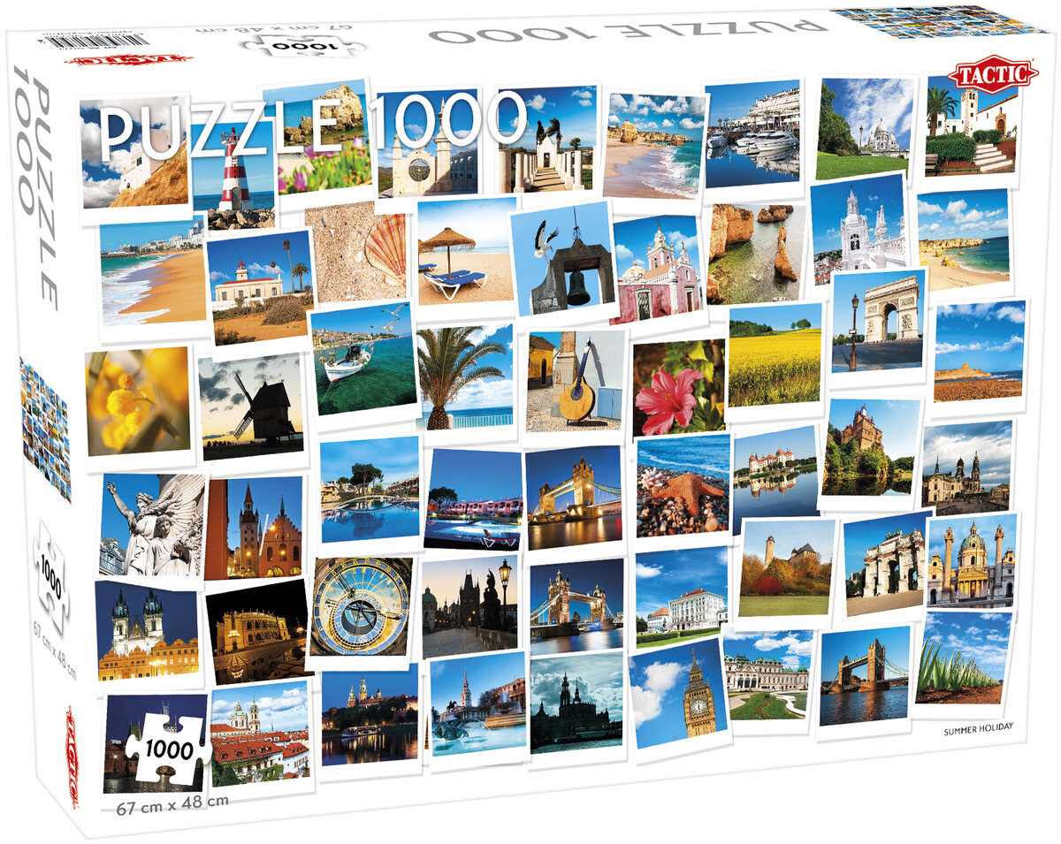The height and width of the screenshot is (844, 1061).
Task: Click the Summer Holiday title text
Action: [x=978, y=727]
